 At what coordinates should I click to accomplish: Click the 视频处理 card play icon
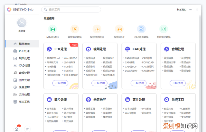click(89, 49)
